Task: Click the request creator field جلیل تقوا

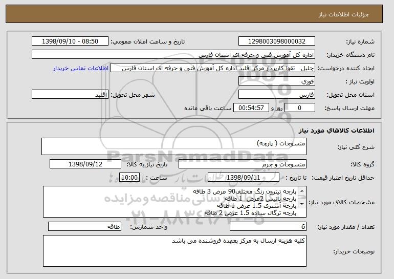Action: (212, 68)
